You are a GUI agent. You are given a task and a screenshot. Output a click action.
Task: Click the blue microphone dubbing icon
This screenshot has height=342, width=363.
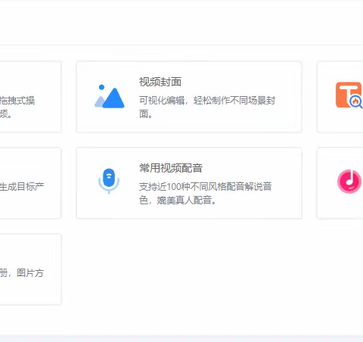coord(109,181)
